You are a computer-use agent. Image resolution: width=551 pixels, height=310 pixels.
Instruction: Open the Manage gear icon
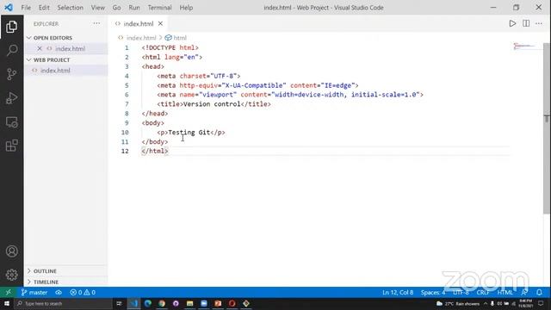coord(11,275)
